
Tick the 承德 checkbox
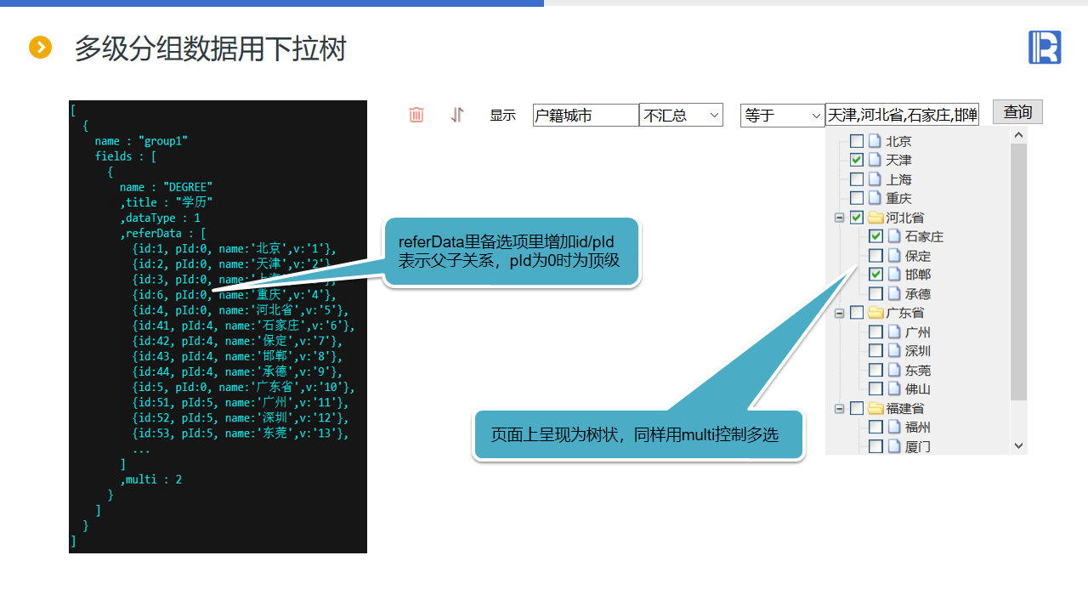coord(876,294)
